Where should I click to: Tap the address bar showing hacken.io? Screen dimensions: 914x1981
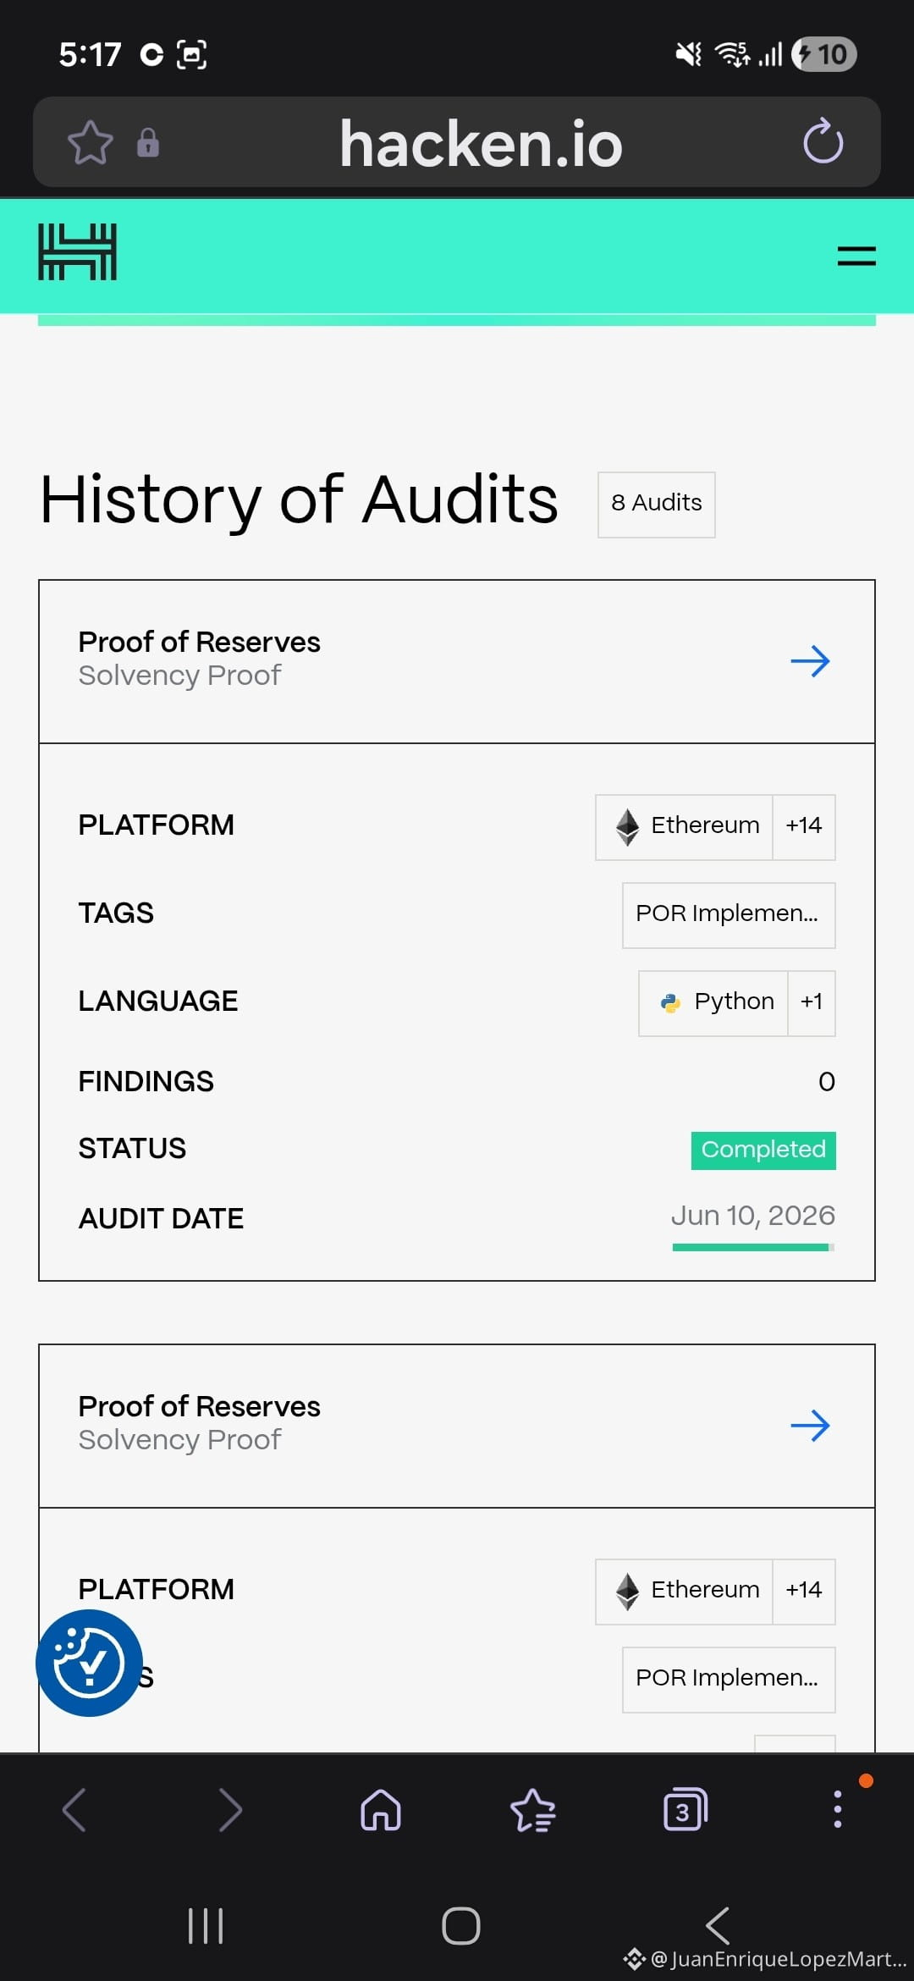click(x=481, y=142)
